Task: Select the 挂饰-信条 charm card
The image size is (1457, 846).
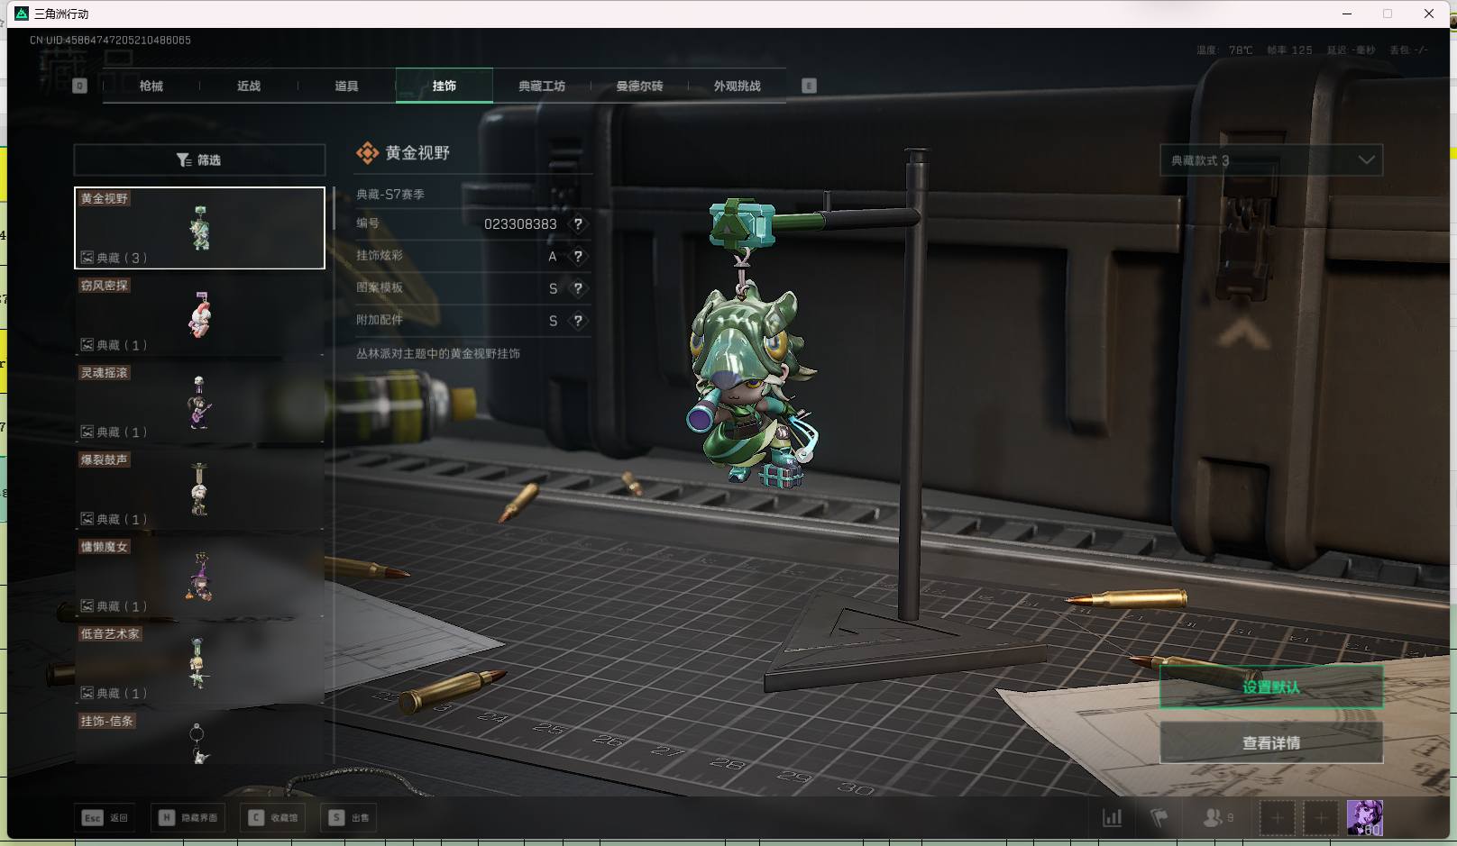Action: 199,738
